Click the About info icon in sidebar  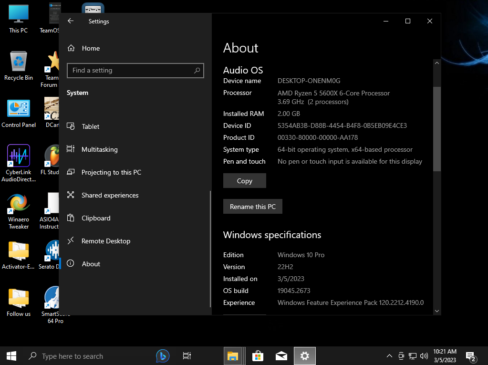[71, 263]
